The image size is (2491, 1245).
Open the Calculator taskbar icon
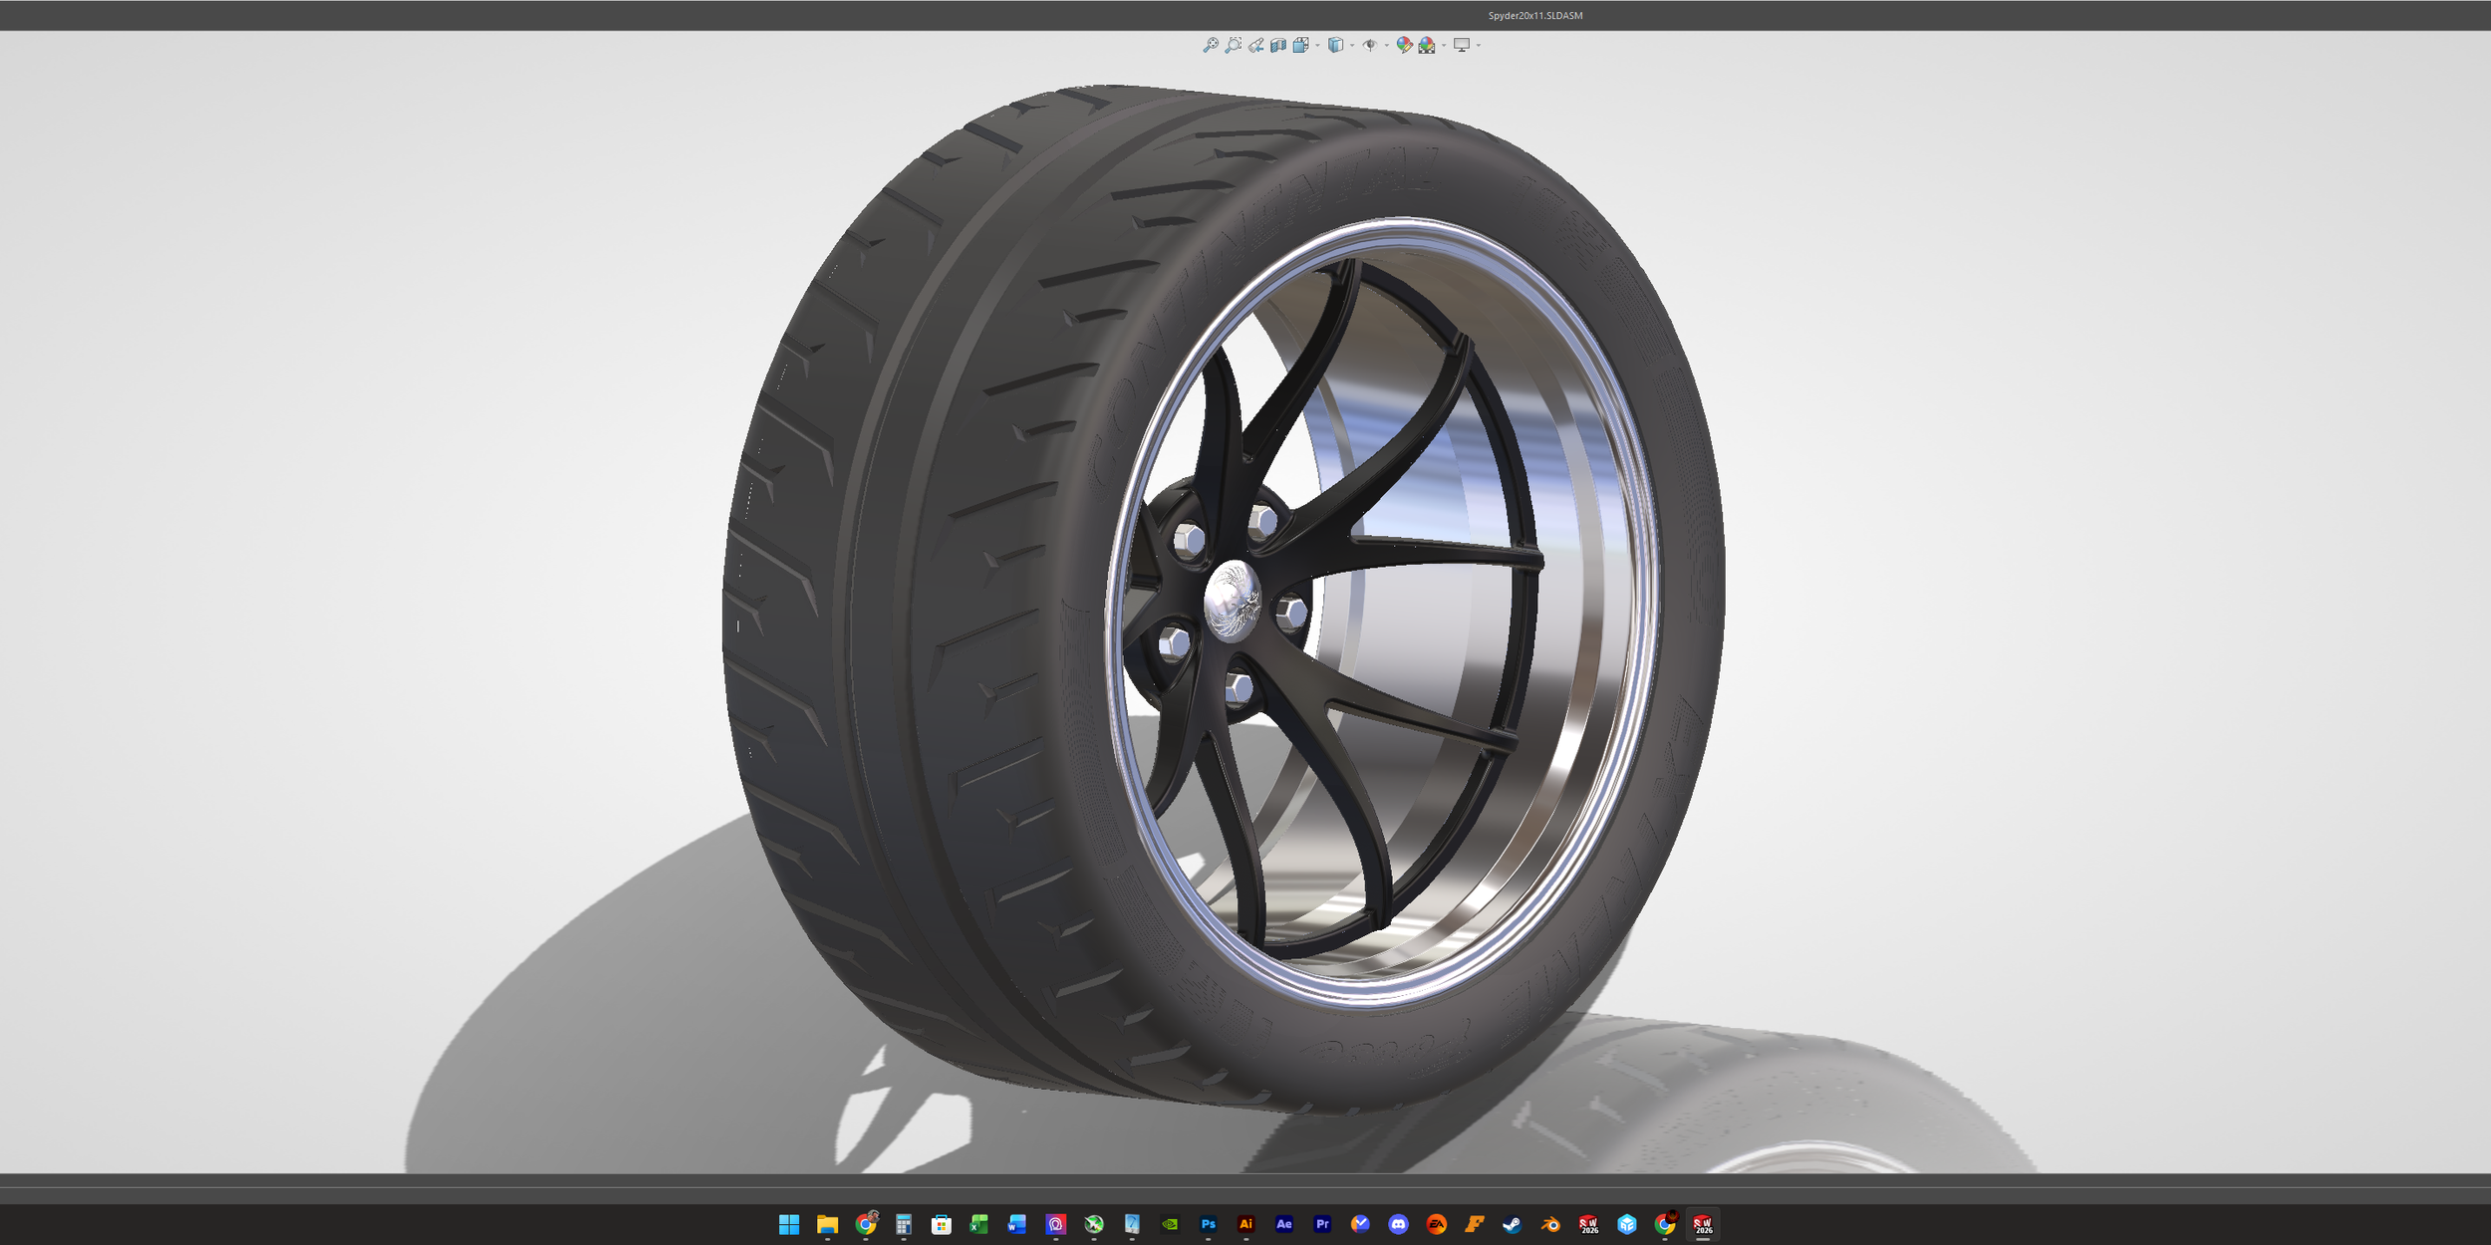point(904,1224)
